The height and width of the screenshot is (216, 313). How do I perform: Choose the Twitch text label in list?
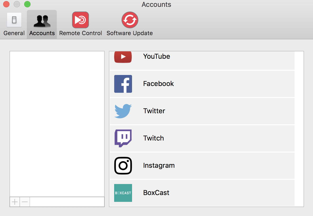[x=153, y=138]
